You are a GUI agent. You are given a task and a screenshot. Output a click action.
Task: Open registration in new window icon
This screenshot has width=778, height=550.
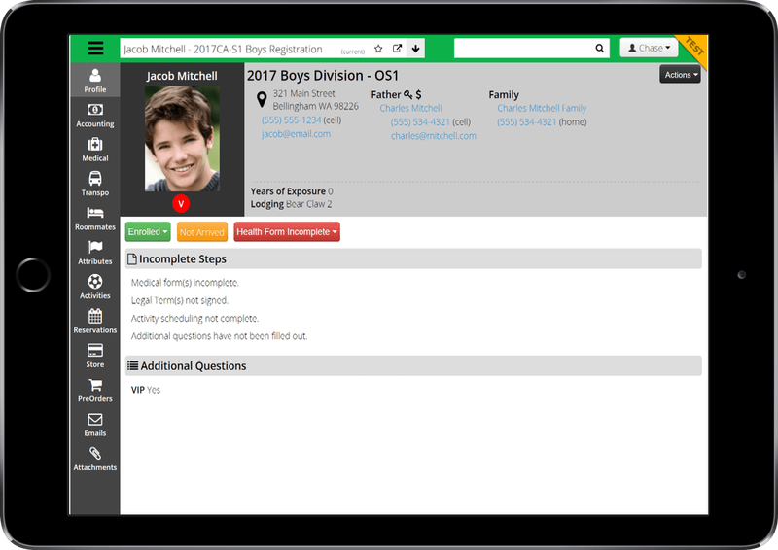click(x=397, y=49)
